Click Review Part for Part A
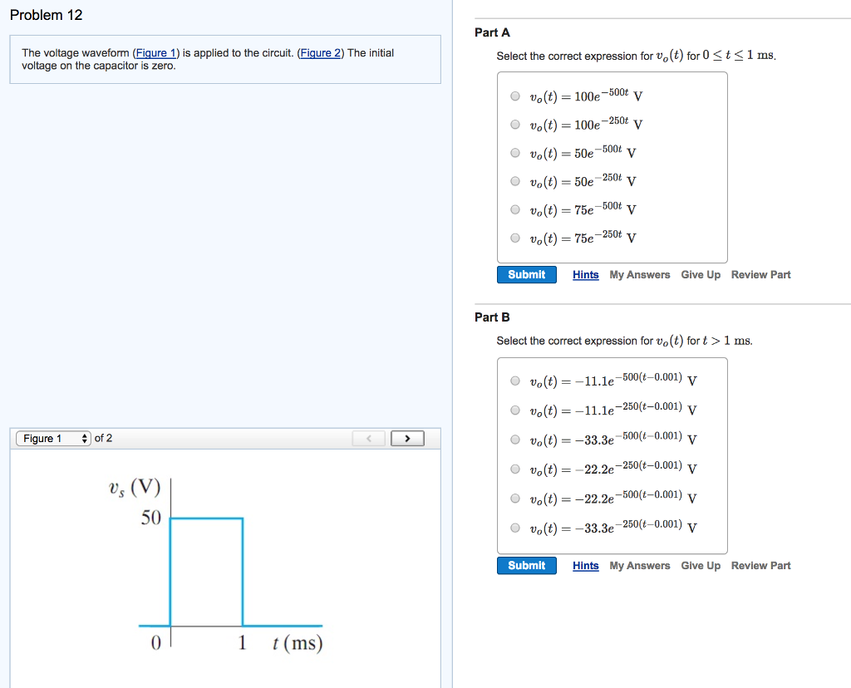 (x=760, y=274)
